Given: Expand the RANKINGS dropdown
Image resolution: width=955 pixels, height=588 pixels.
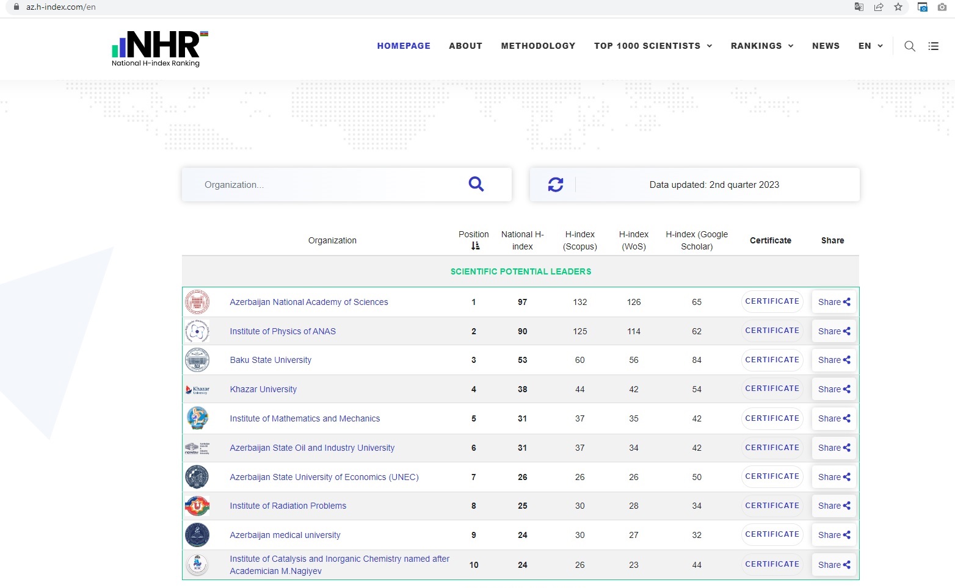Looking at the screenshot, I should (762, 46).
